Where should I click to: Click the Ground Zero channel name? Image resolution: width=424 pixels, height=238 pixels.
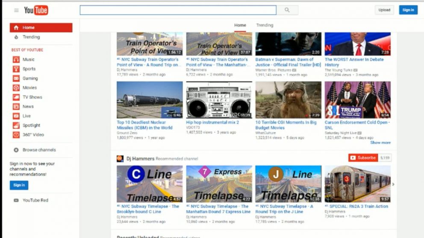(x=127, y=133)
